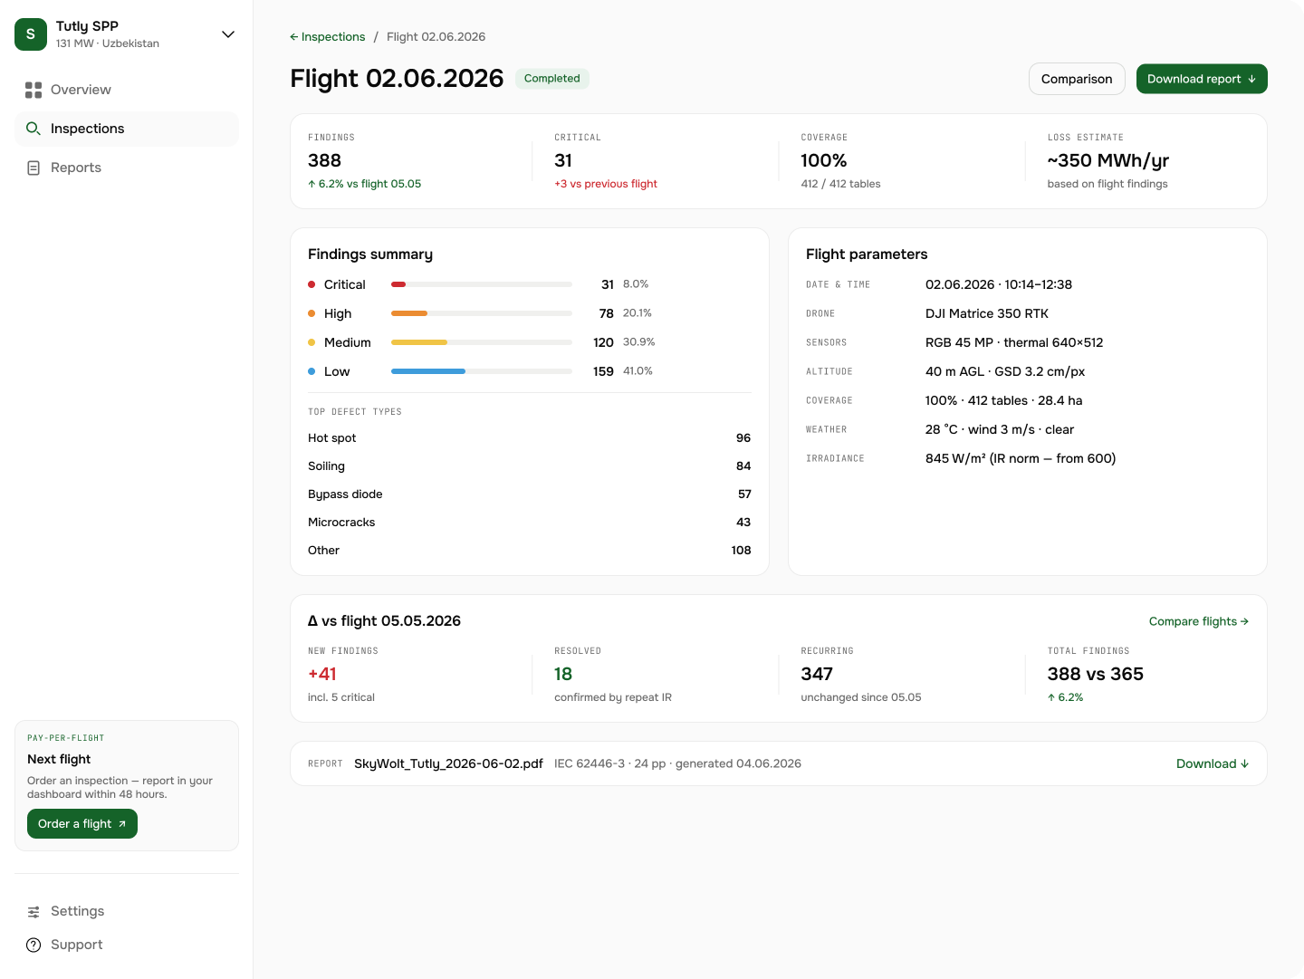Screen dimensions: 1304x979
Task: Select the Hot spot defect row
Action: [530, 438]
